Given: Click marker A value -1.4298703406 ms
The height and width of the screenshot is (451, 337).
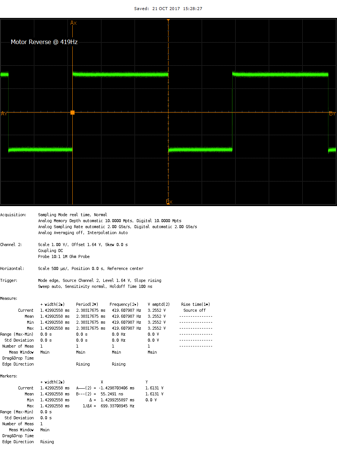Looking at the screenshot, I should pyautogui.click(x=116, y=388).
